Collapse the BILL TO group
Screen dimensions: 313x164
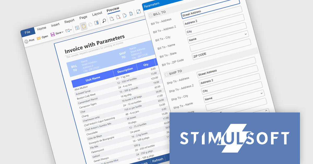point(151,16)
